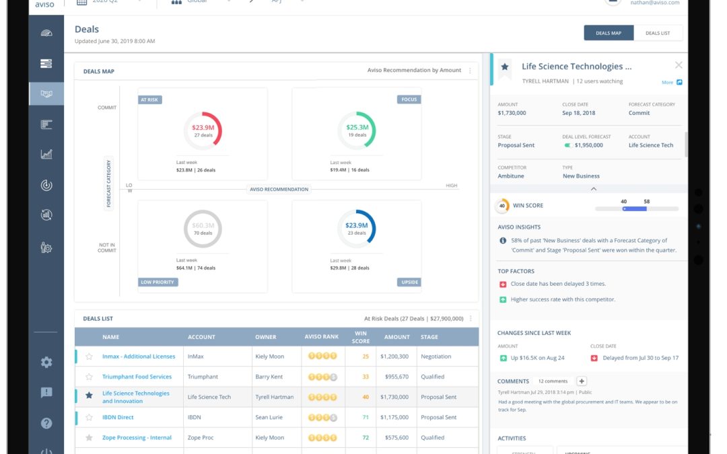Star the Triumphant Food Services deal
727x454 pixels.
point(89,377)
